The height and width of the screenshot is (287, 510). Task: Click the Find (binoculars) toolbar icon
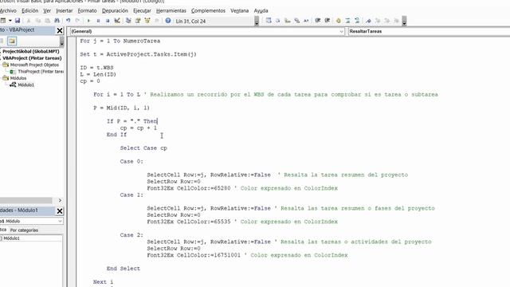[57, 21]
